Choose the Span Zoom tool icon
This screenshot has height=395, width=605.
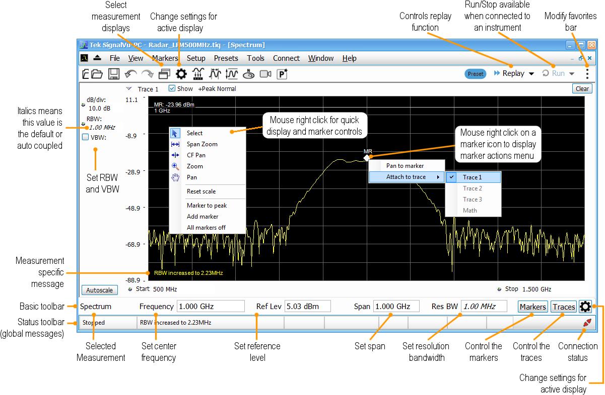click(175, 144)
